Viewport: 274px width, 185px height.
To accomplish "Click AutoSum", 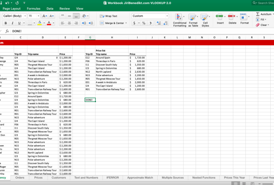I will click(264, 14).
